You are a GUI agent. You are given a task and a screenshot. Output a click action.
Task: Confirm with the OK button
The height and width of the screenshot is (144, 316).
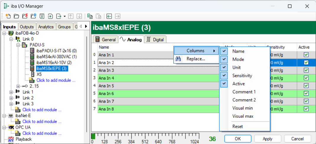(x=238, y=139)
